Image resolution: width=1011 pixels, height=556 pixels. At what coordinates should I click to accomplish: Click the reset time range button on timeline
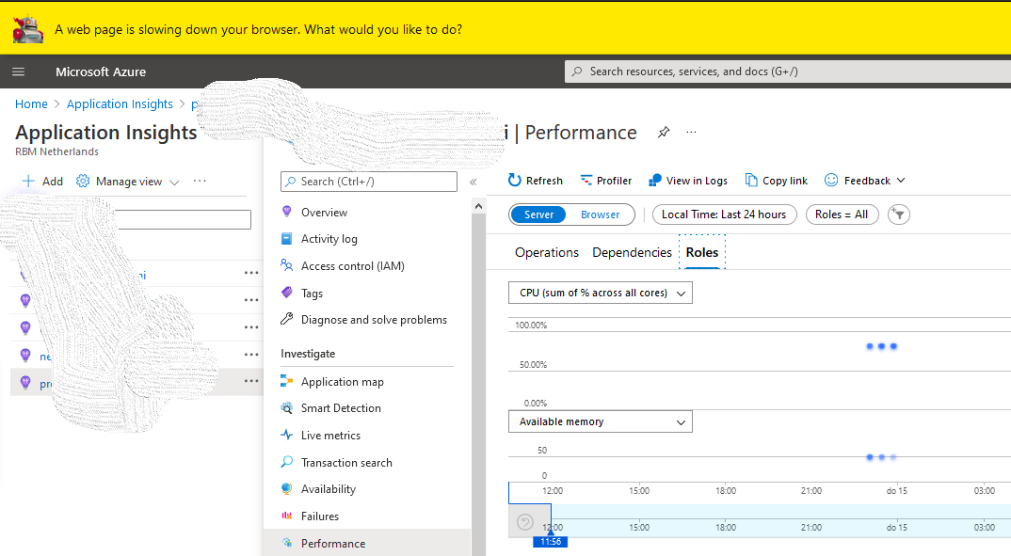(x=525, y=522)
